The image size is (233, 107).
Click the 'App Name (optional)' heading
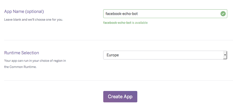pyautogui.click(x=24, y=12)
